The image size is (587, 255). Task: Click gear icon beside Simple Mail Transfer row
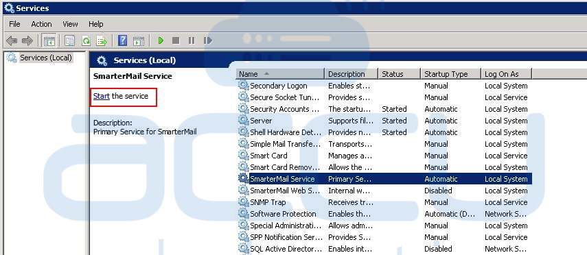point(243,143)
